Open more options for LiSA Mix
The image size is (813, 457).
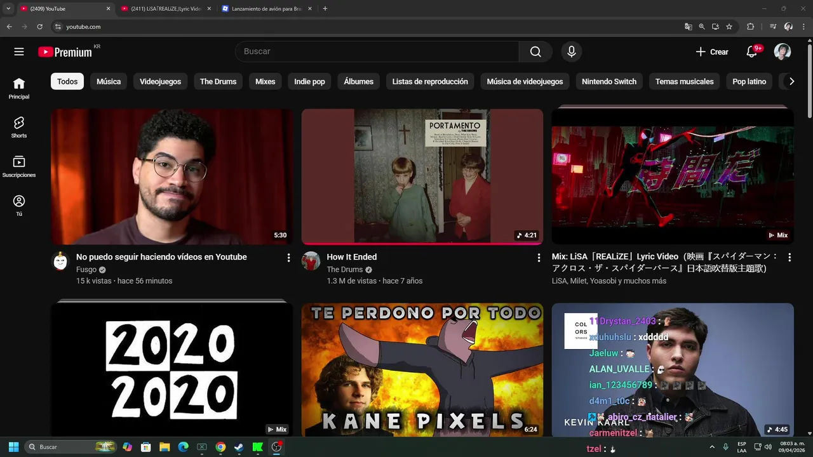click(789, 257)
